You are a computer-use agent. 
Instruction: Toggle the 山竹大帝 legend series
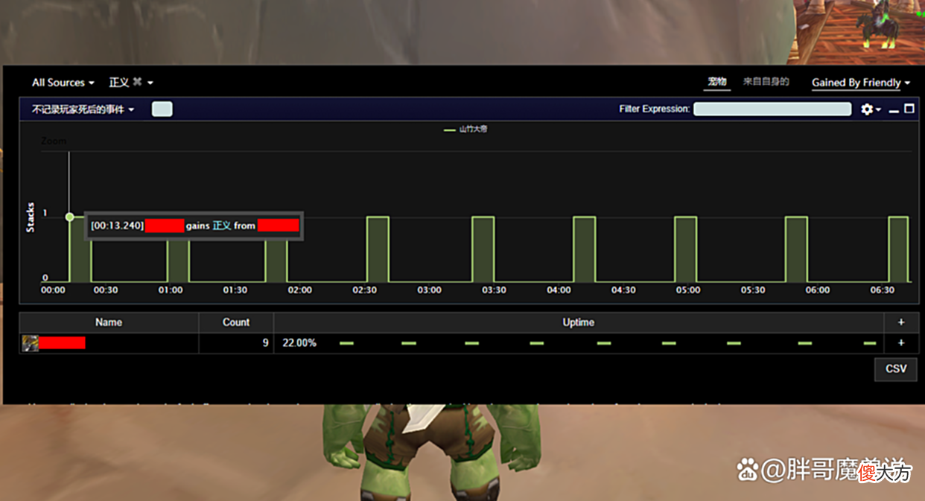[465, 130]
